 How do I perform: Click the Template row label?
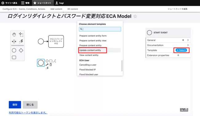(152, 50)
